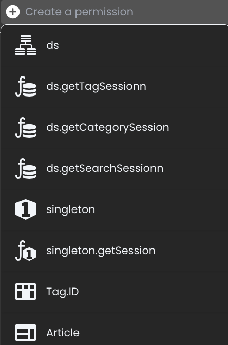Click the plus icon beside Create a permission
This screenshot has height=345, width=228.
pyautogui.click(x=13, y=12)
